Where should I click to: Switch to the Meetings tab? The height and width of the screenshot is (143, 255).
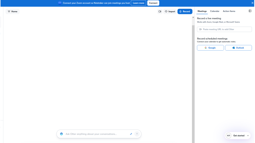(x=202, y=11)
